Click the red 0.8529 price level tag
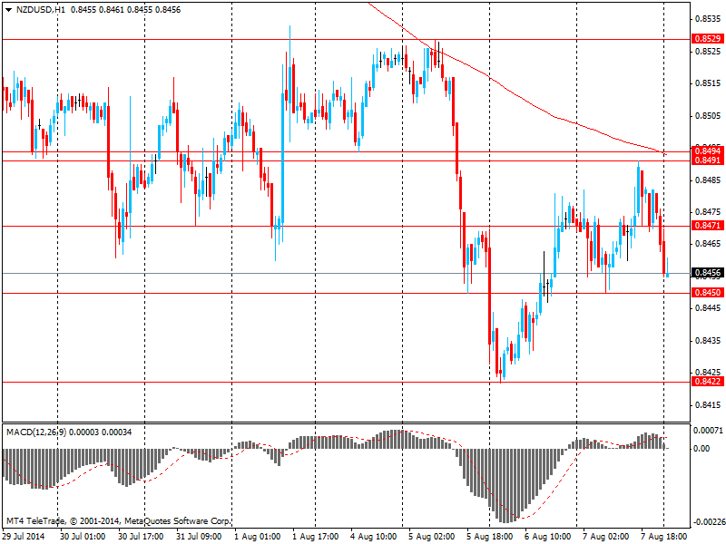Screen dimensions: 726x544 tap(707, 39)
